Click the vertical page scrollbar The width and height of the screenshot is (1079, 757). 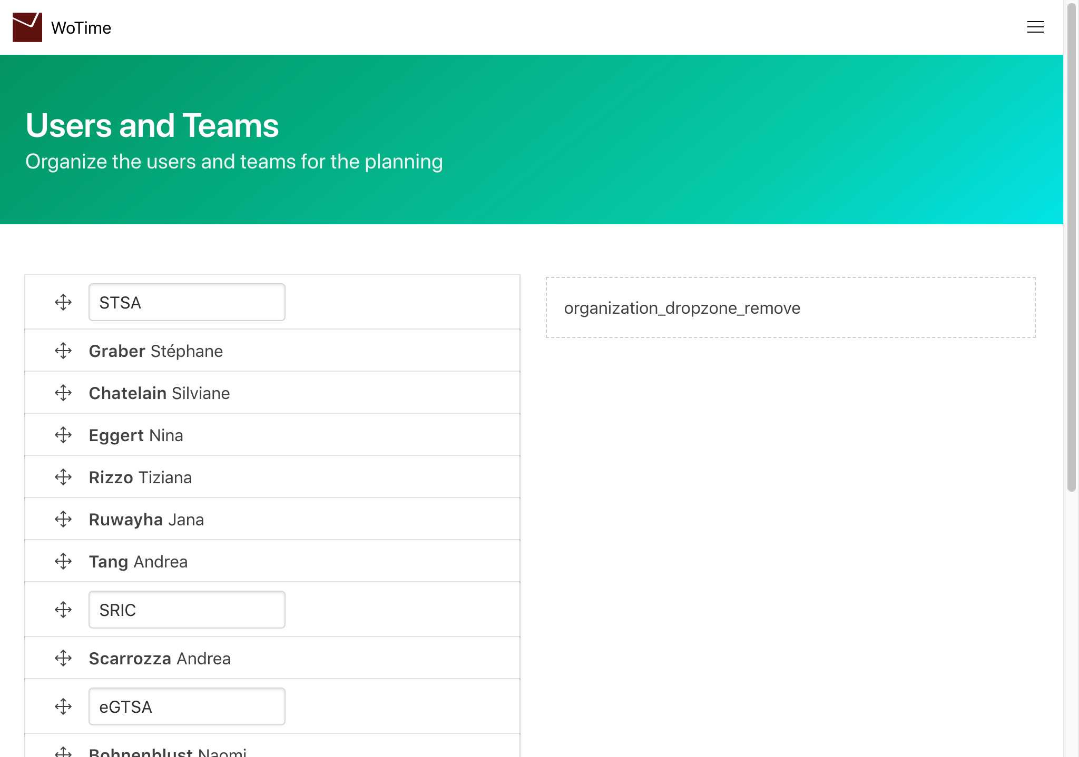pos(1071,247)
